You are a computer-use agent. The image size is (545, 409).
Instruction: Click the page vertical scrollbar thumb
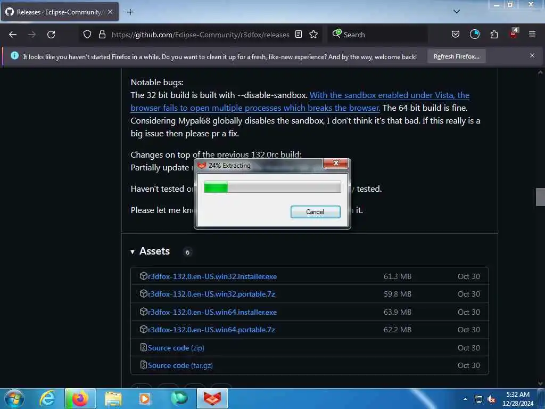(540, 197)
